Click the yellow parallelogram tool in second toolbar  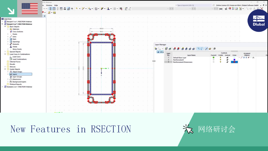tap(49, 13)
